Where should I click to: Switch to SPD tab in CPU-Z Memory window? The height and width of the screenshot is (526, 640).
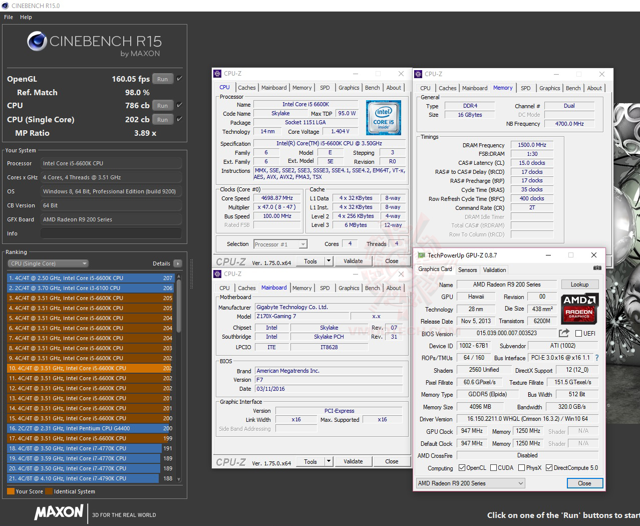point(525,88)
